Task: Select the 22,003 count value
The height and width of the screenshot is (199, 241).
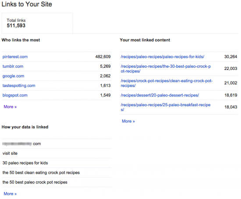Action: (230, 69)
